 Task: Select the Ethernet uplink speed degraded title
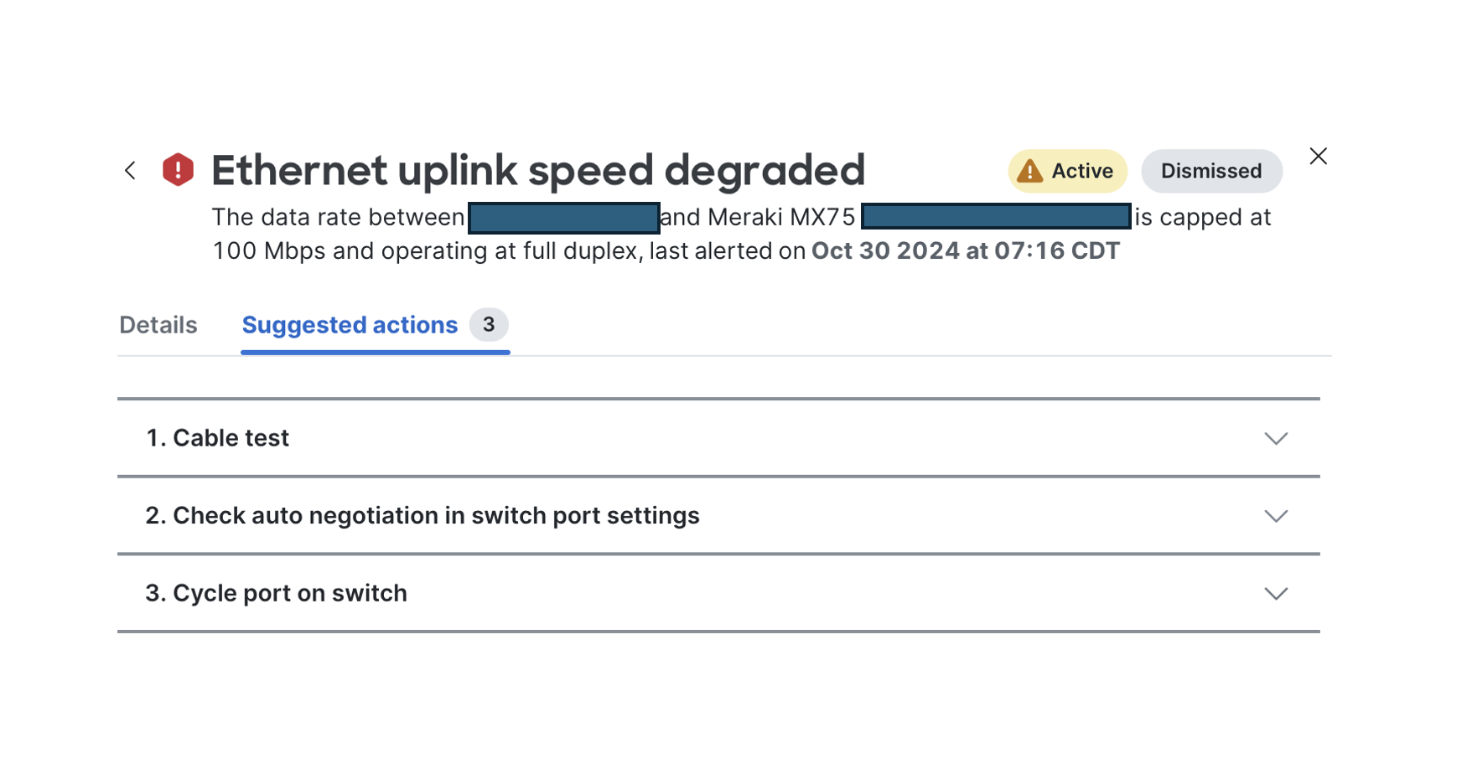tap(538, 169)
